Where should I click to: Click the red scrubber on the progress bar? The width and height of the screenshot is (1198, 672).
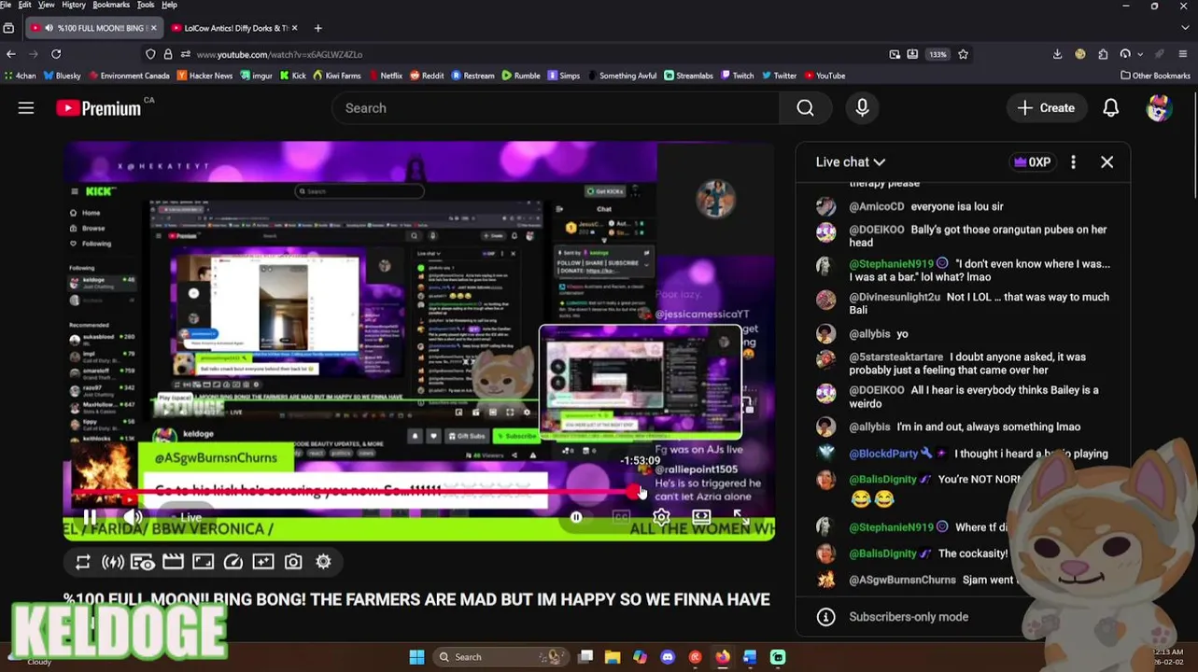(634, 492)
